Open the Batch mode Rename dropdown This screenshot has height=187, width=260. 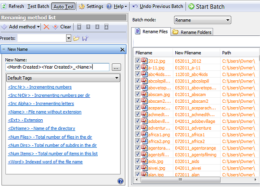coord(202,20)
